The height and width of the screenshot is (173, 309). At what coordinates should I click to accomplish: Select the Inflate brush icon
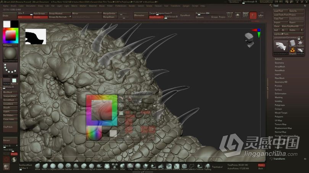[x=122, y=166]
